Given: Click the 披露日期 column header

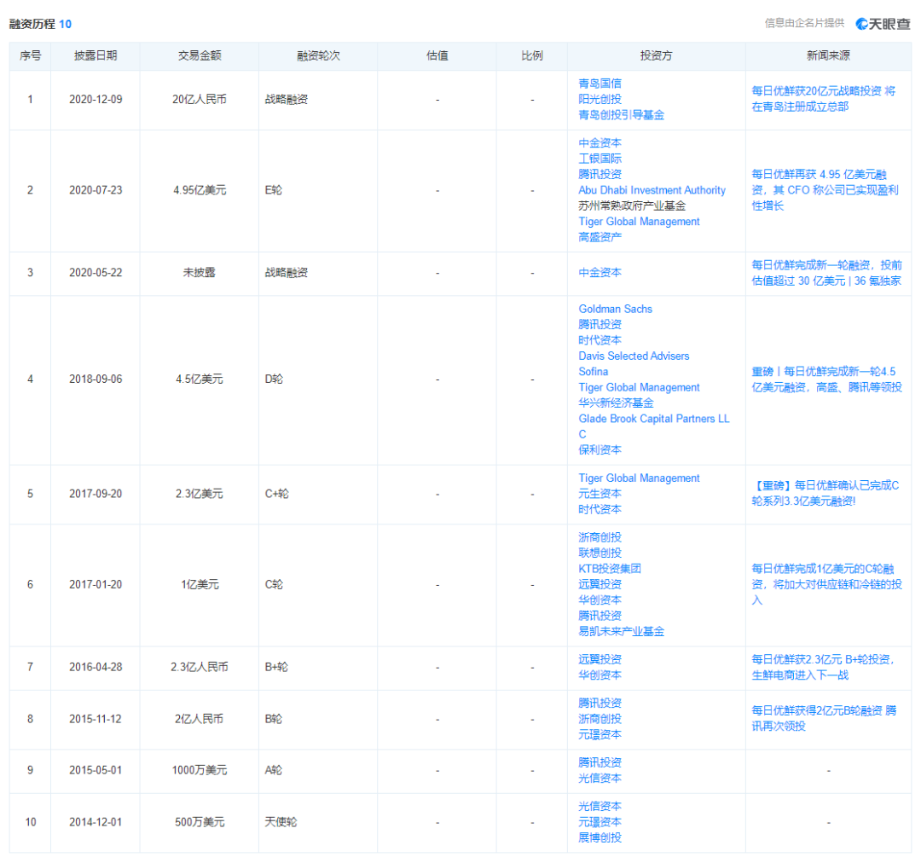Looking at the screenshot, I should pos(96,55).
